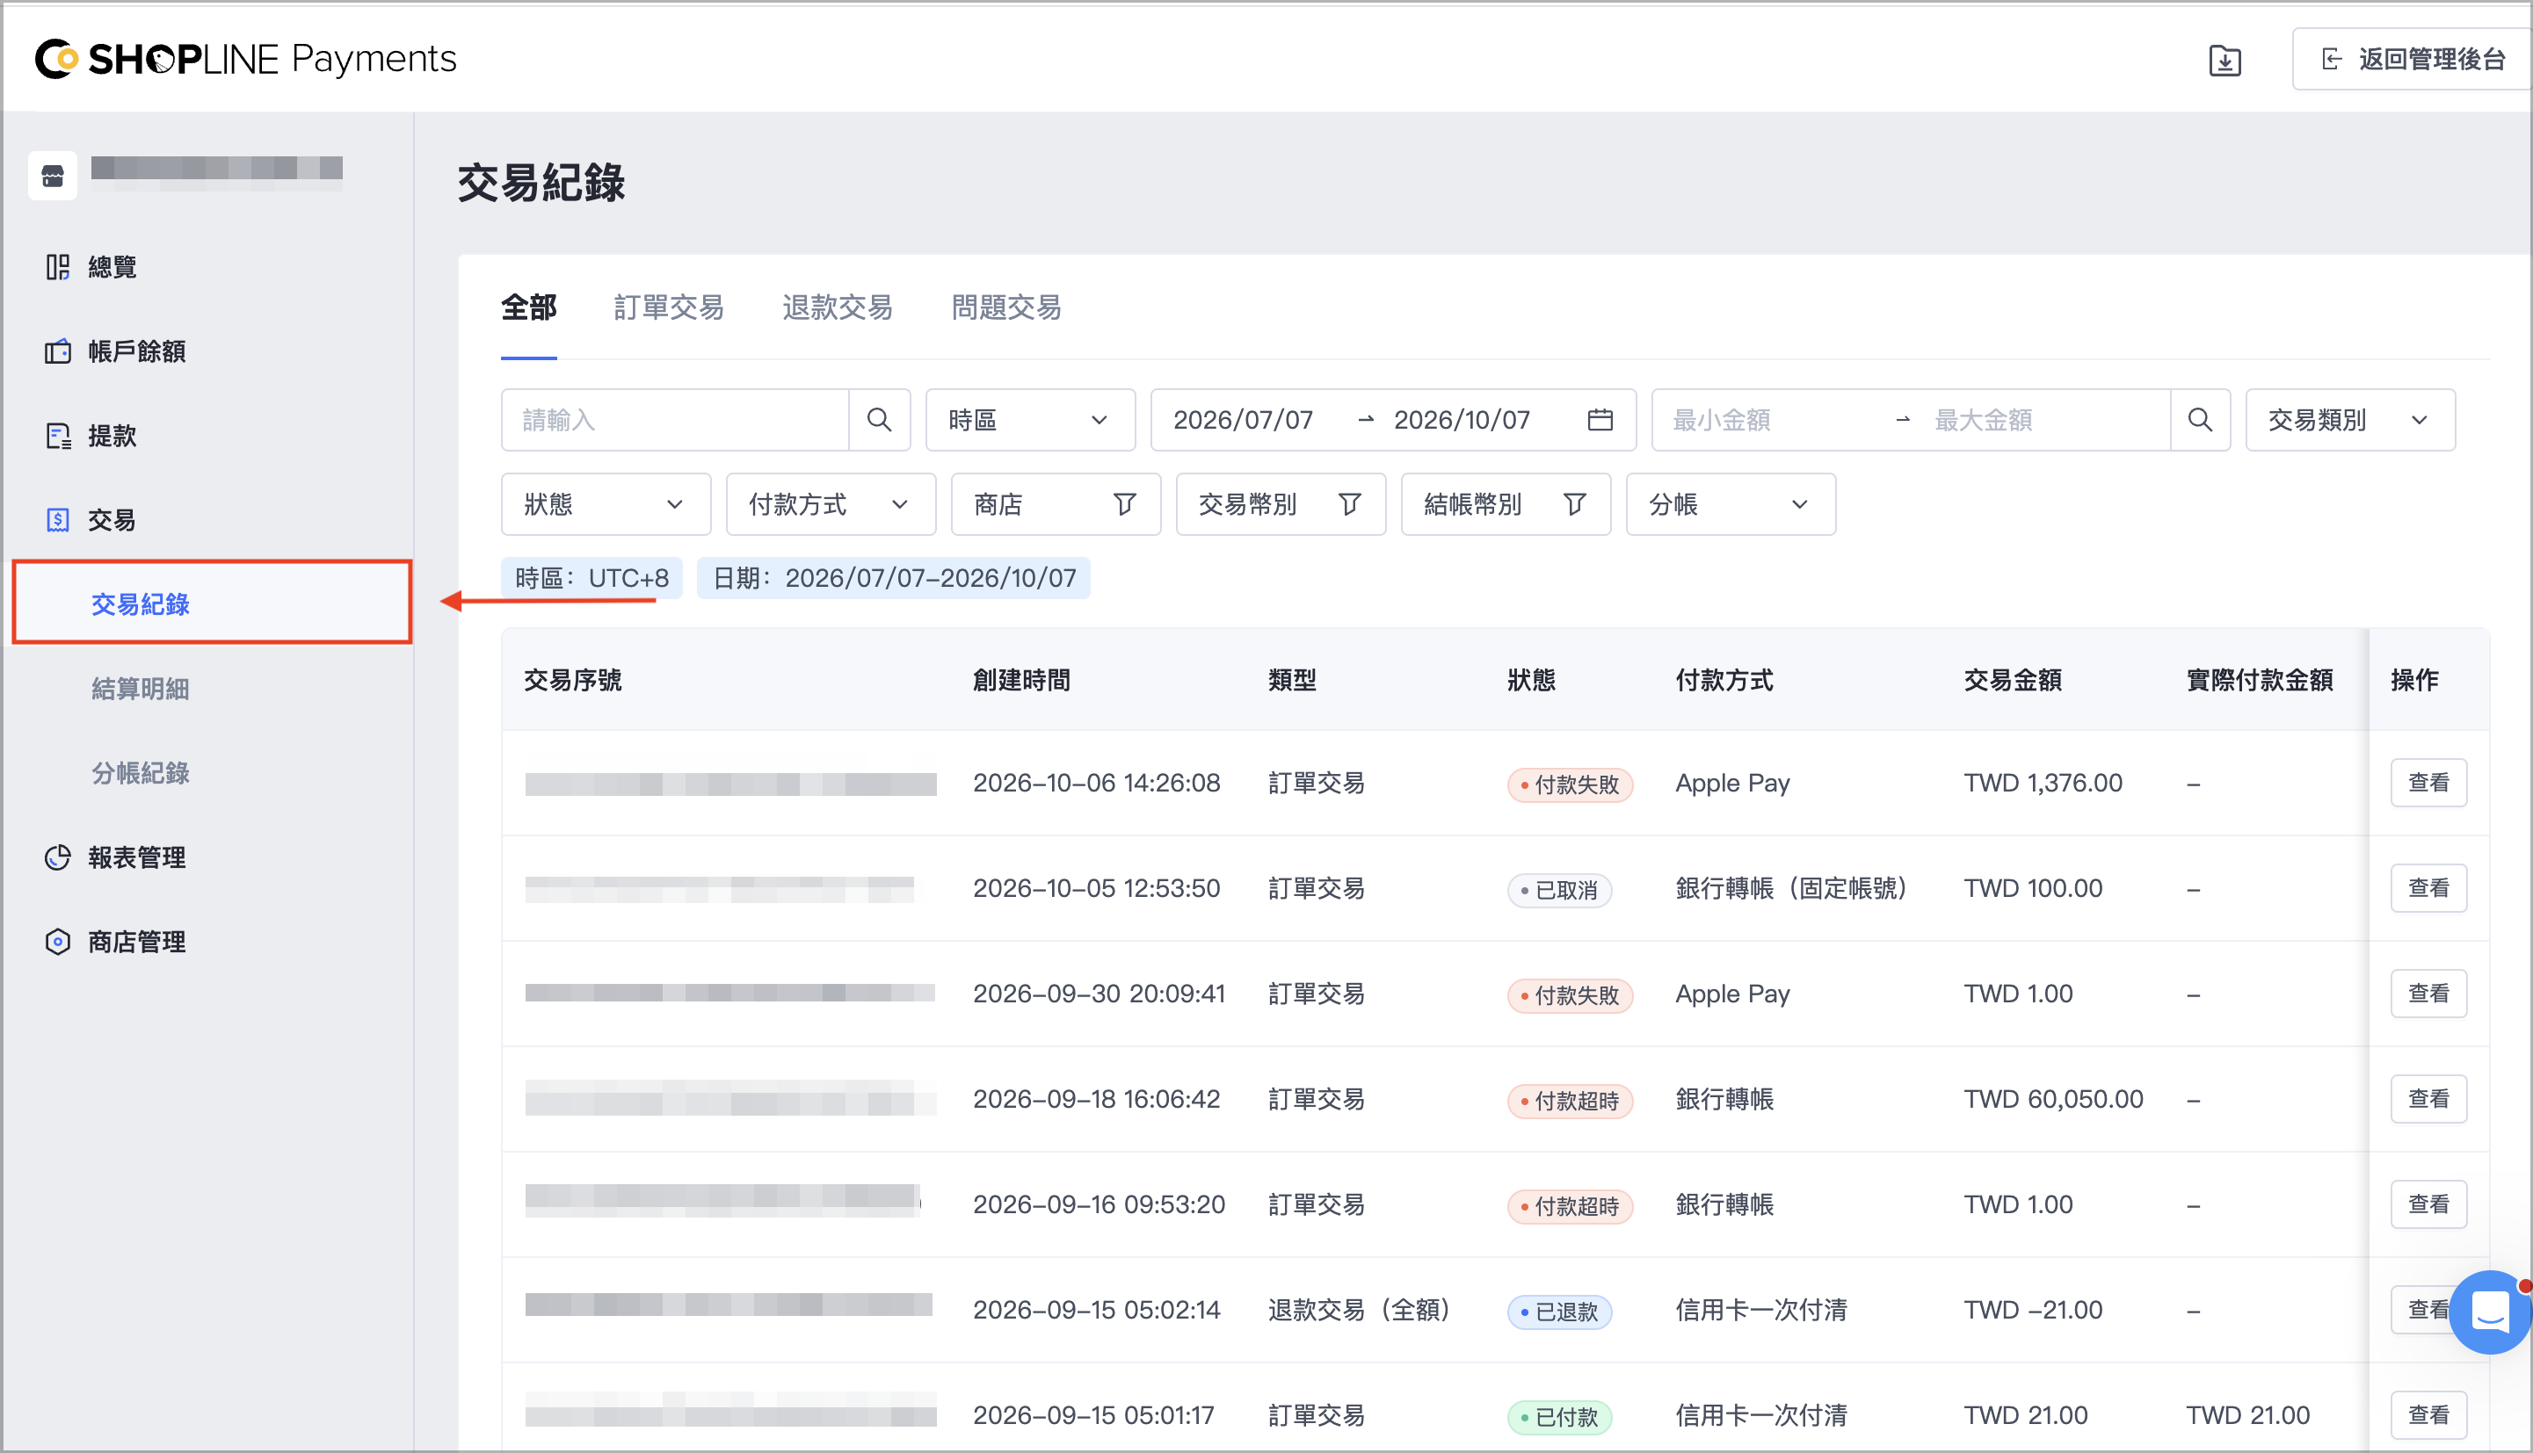Click the 總覽 dashboard icon
Image resolution: width=2533 pixels, height=1453 pixels.
[x=58, y=266]
